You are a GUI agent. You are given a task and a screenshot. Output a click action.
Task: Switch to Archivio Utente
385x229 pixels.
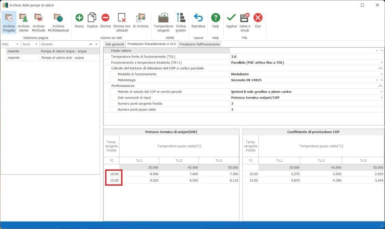[24, 22]
